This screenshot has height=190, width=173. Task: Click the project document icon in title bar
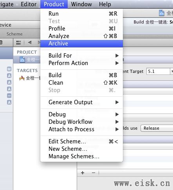point(162,13)
